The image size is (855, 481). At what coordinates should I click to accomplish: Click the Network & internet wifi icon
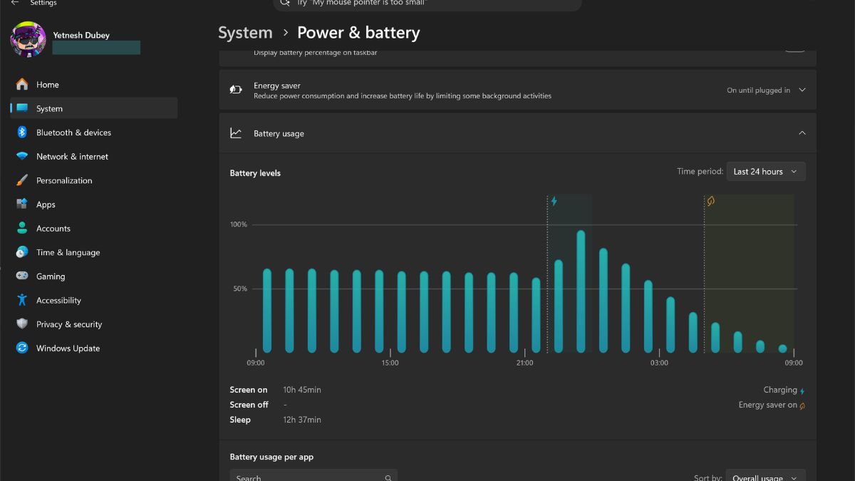(x=22, y=156)
